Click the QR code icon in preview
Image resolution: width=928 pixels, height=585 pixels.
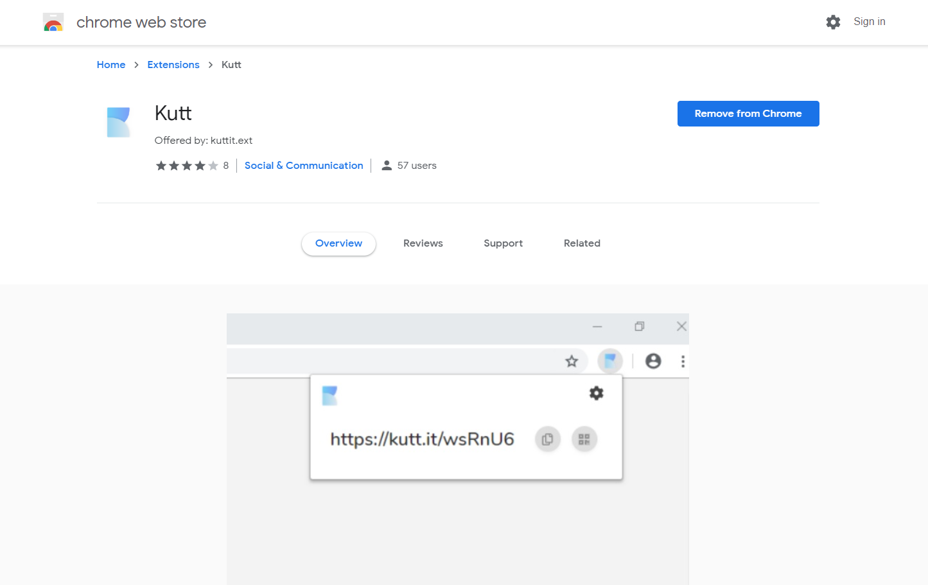pos(584,439)
